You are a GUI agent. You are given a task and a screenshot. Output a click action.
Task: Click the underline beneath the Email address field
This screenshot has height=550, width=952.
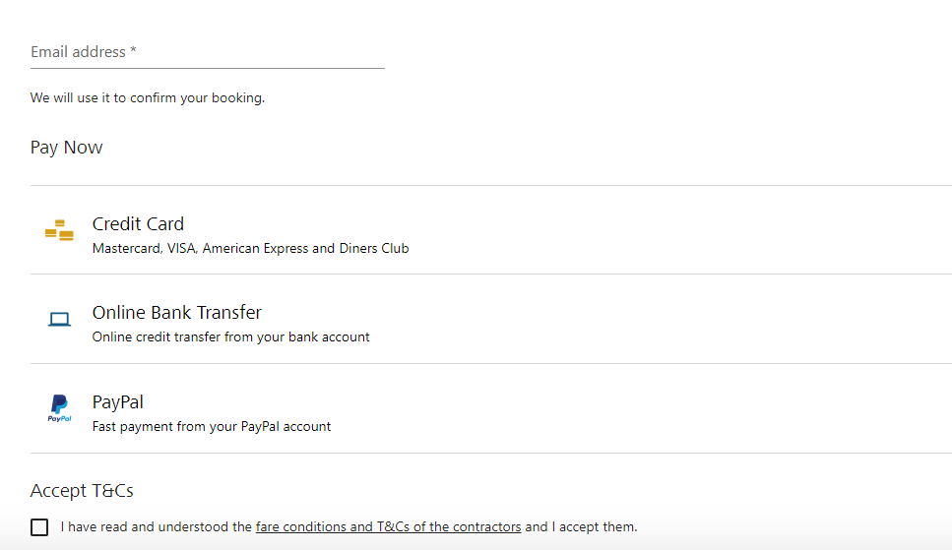(207, 68)
